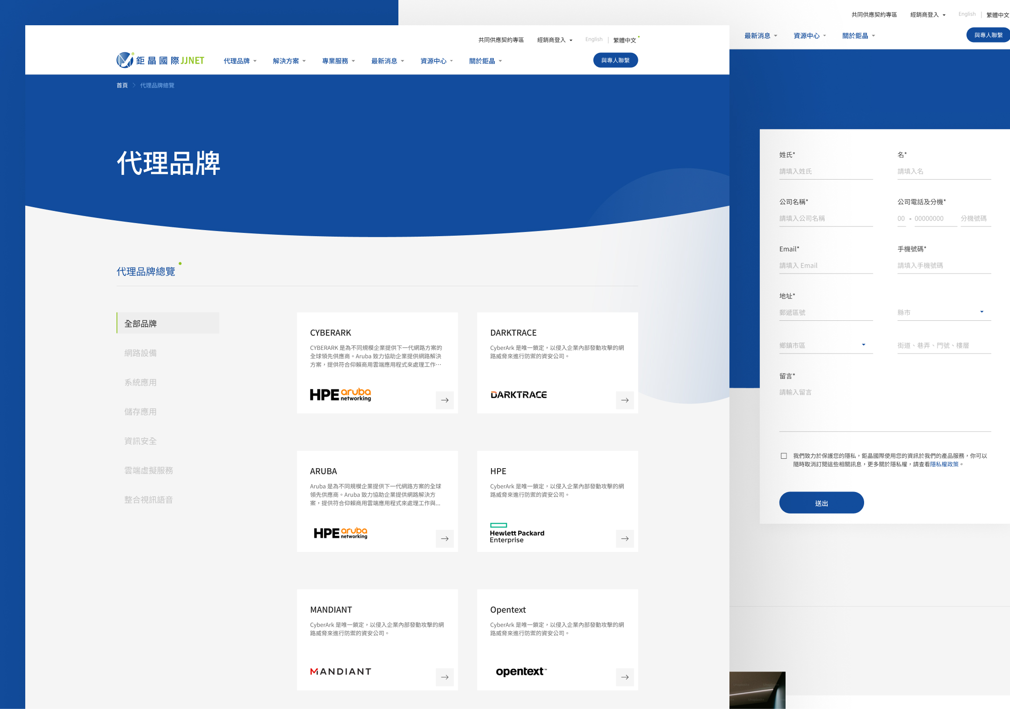Click the arrow icon on the DARKTRACE card
This screenshot has height=709, width=1010.
pyautogui.click(x=625, y=400)
